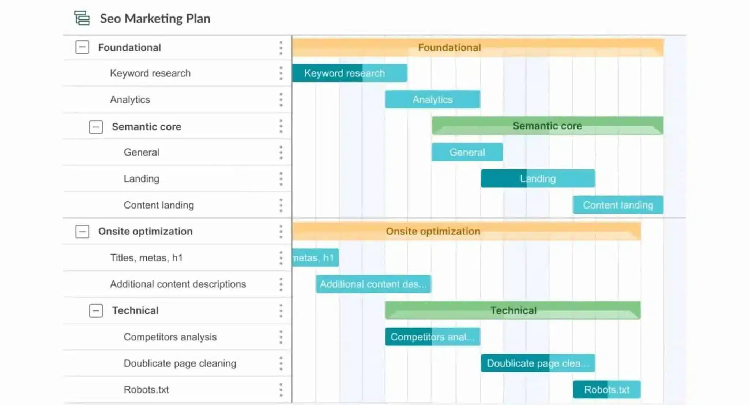Click the orange Onsite optimization summary bar

[467, 231]
